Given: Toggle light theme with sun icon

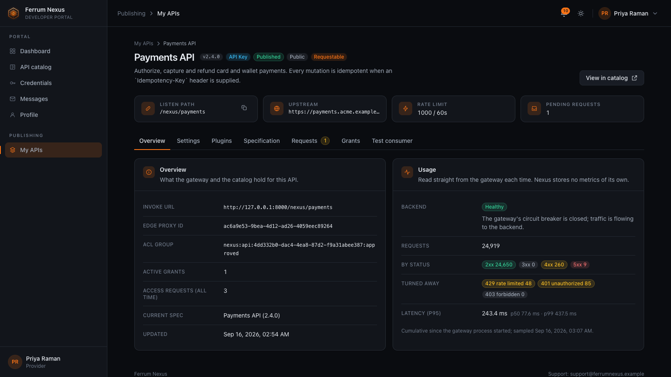Looking at the screenshot, I should click(x=581, y=13).
